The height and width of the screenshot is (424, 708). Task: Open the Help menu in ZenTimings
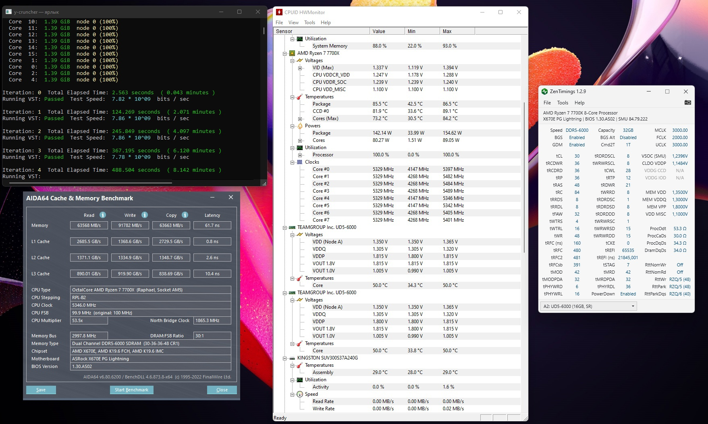(x=579, y=103)
